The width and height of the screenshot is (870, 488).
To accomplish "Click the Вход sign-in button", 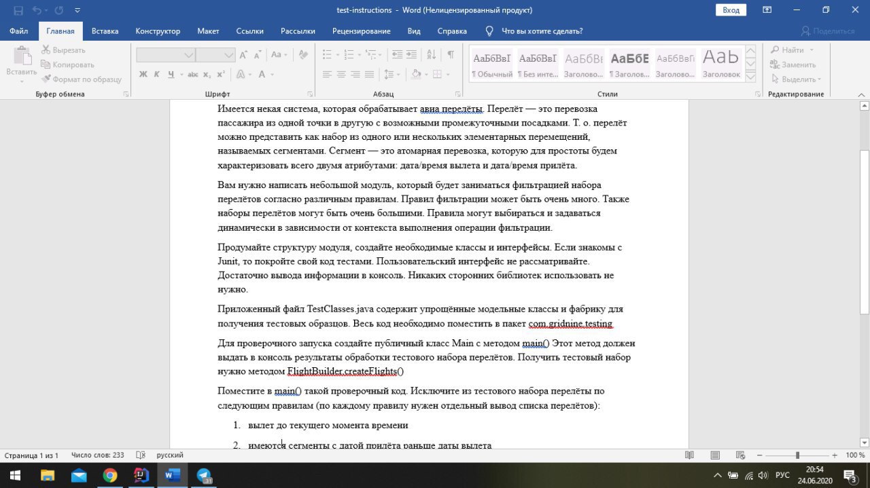I will [x=731, y=10].
